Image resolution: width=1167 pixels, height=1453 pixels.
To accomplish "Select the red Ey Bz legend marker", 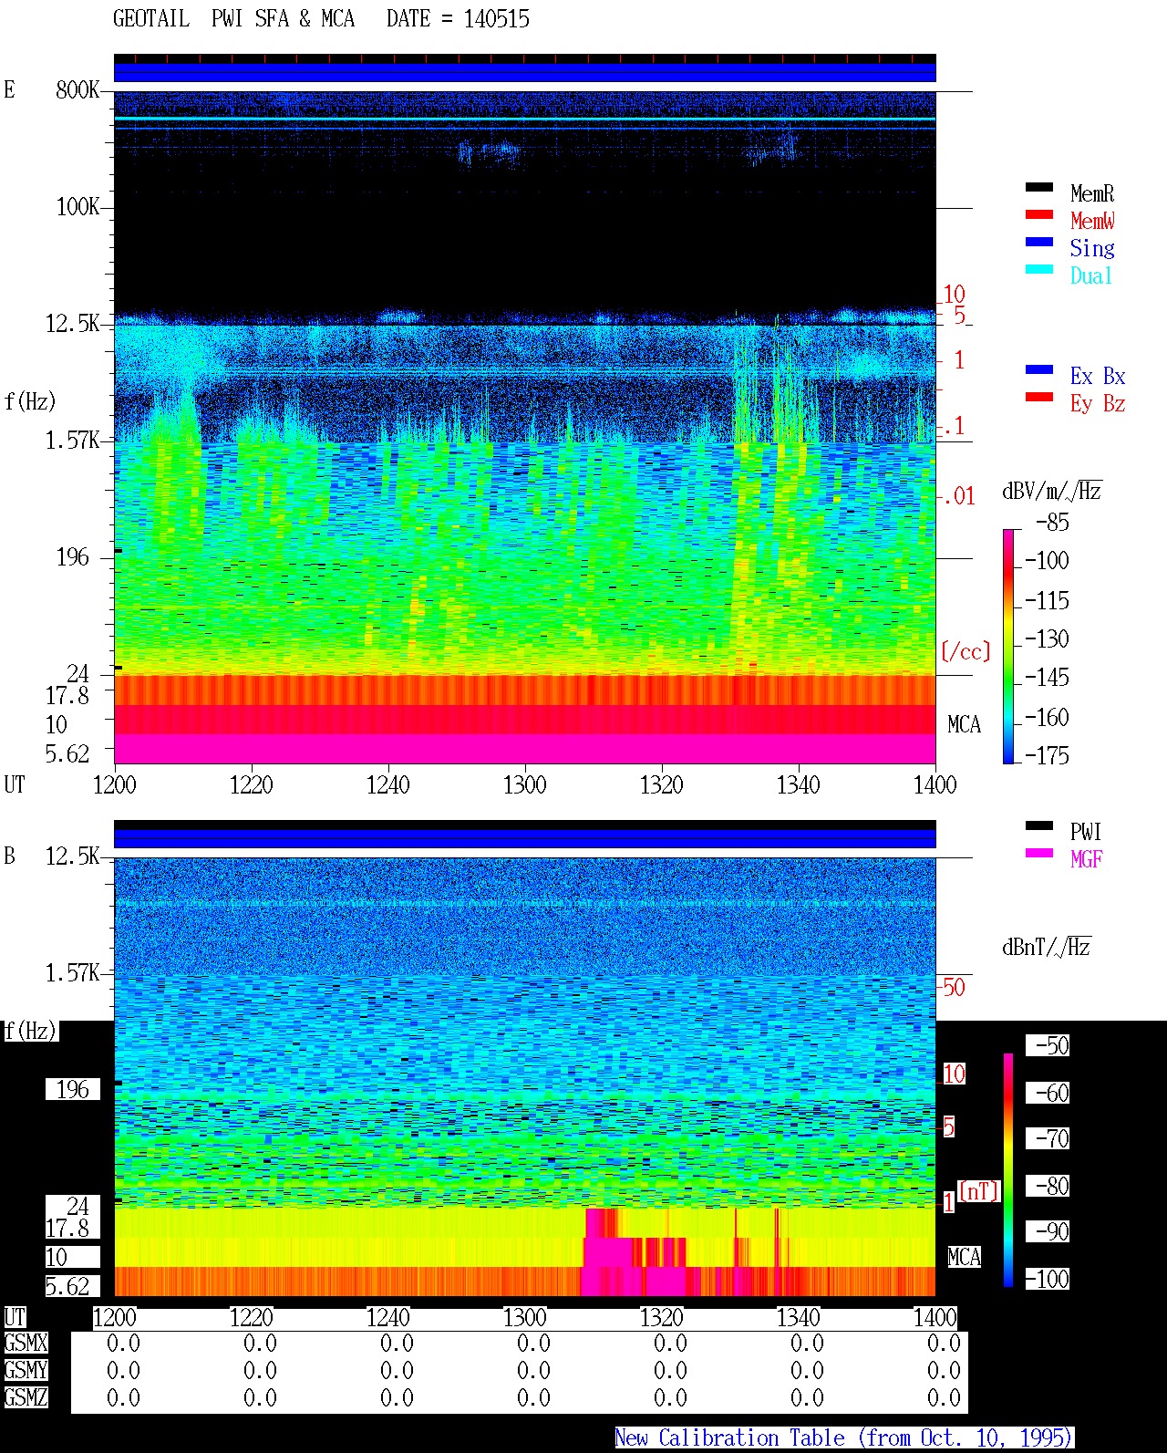I will coord(1039,397).
